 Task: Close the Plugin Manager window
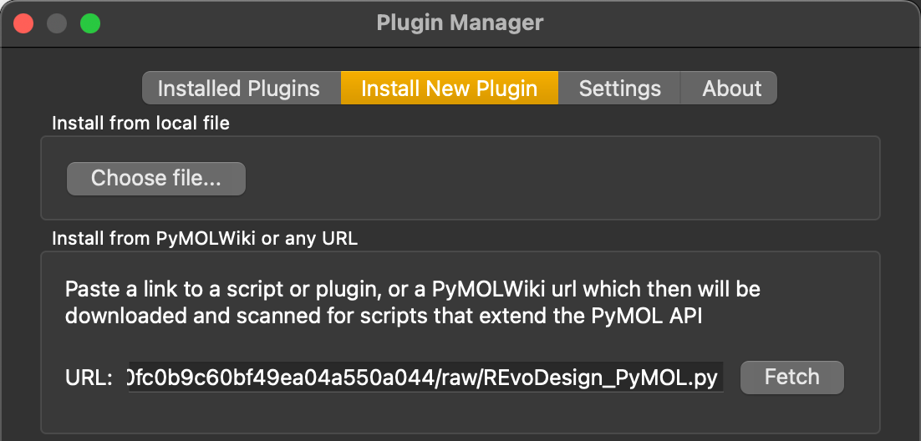tap(23, 24)
